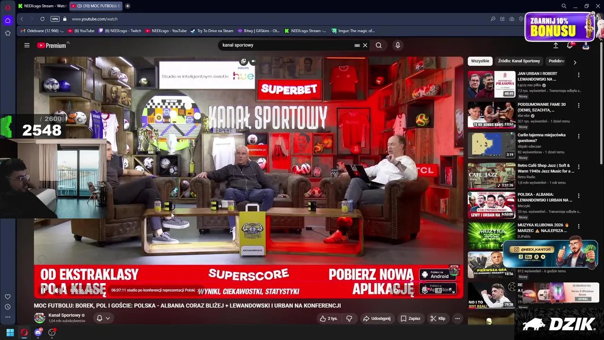Start voice search with microphone

pyautogui.click(x=398, y=45)
